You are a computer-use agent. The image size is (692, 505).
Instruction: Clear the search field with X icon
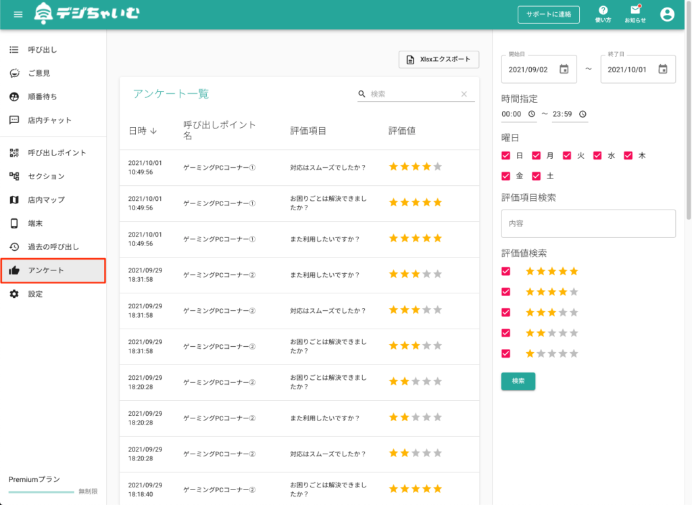point(464,93)
